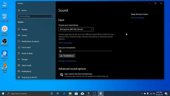Open WO Mic from the taskbar
Screen dimensions: 170x96
point(88,94)
